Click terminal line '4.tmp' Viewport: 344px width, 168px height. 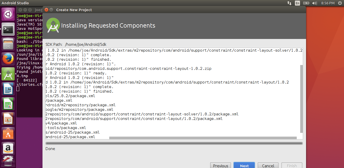[x=22, y=76]
